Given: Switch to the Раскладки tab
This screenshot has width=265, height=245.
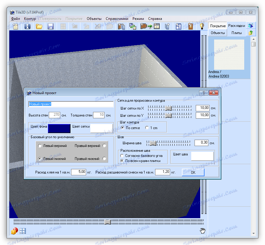Looking at the screenshot, I should coord(236,26).
